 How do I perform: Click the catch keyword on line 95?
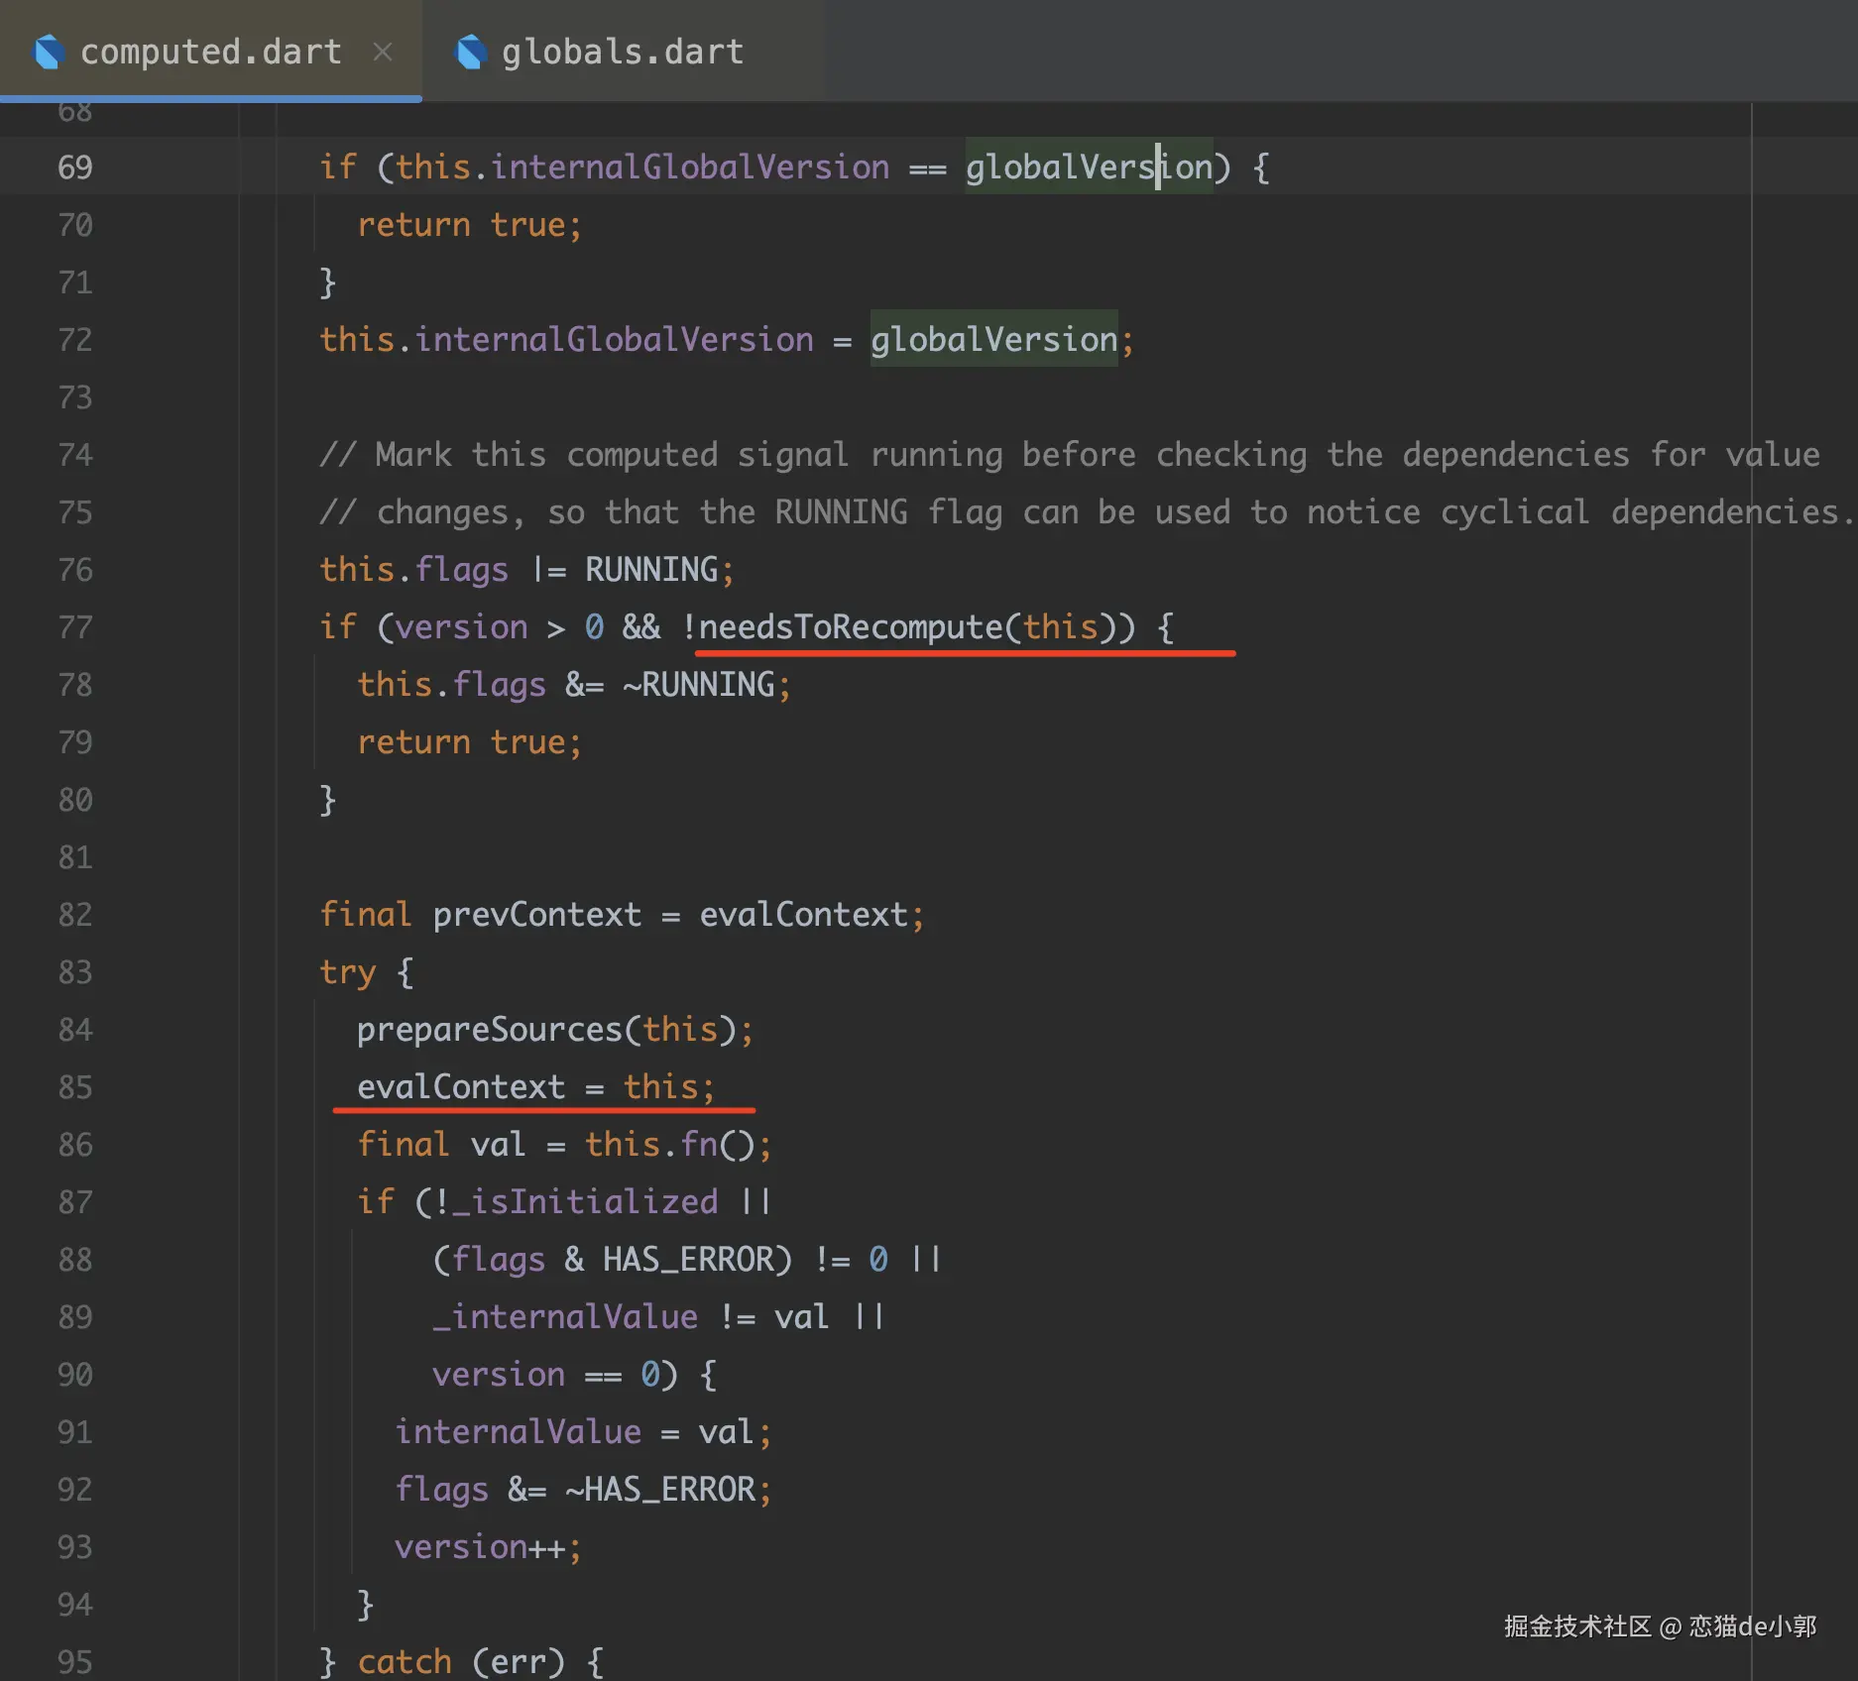pyautogui.click(x=405, y=1662)
